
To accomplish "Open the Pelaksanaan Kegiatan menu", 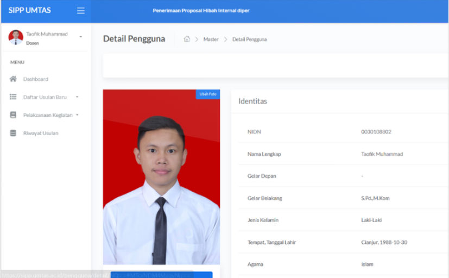I will coord(48,115).
